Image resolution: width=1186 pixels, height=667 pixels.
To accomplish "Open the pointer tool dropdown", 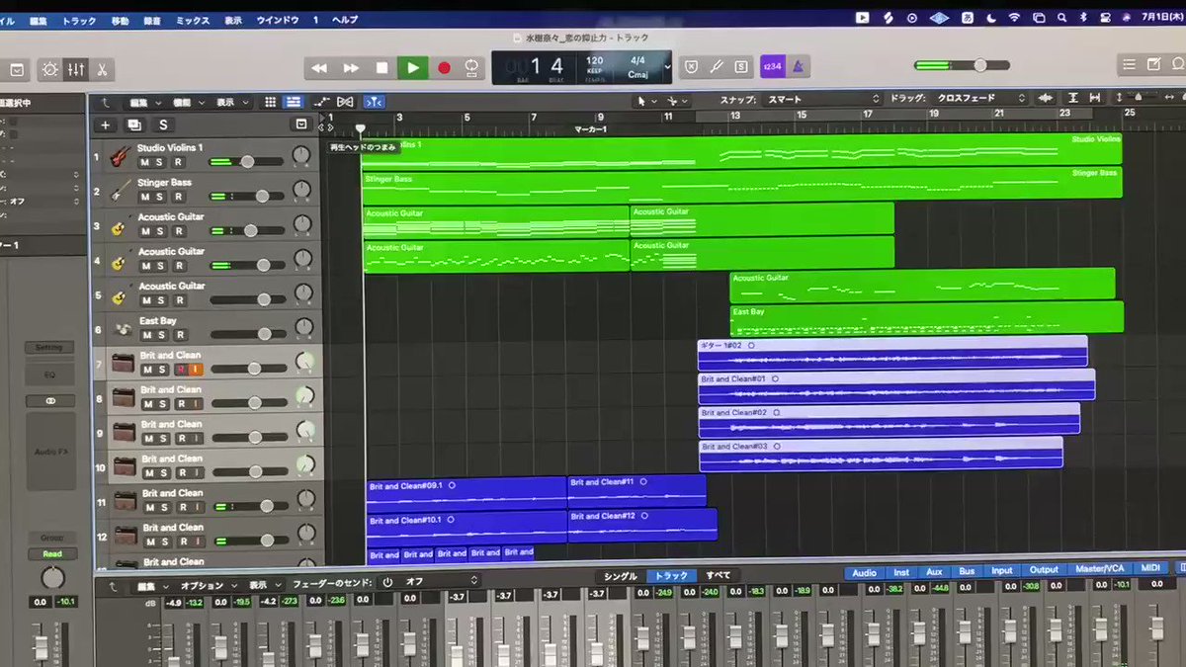I will (x=645, y=101).
